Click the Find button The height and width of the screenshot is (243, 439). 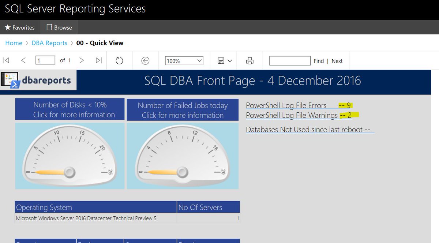pos(319,61)
